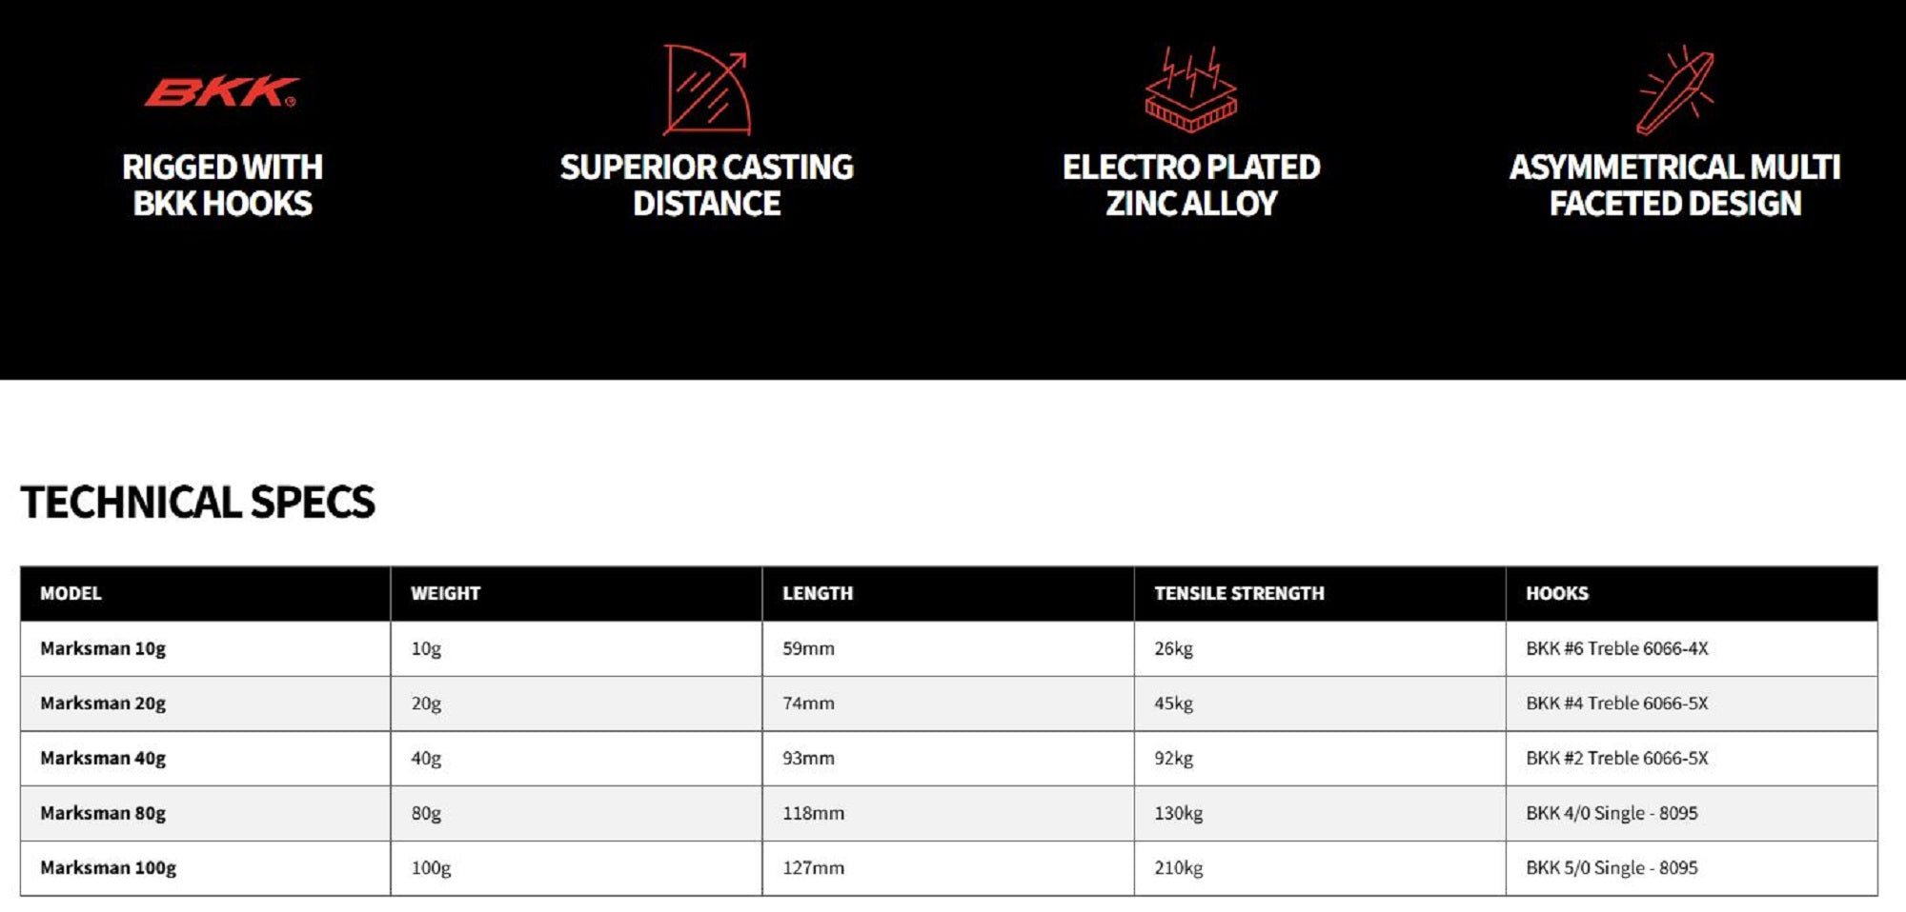Select the Marksman 20g model cell
The width and height of the screenshot is (1906, 912).
pos(103,704)
